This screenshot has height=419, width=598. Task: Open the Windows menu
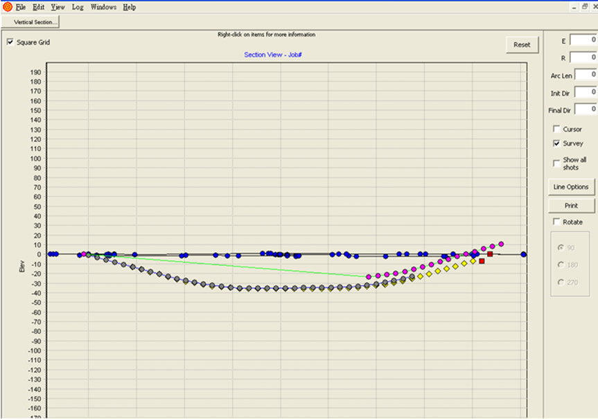pyautogui.click(x=103, y=7)
